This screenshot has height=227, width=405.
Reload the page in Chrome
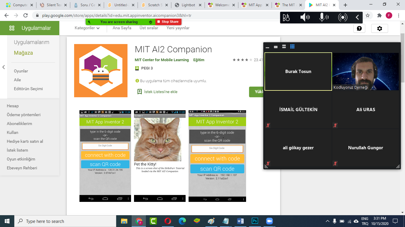25,15
